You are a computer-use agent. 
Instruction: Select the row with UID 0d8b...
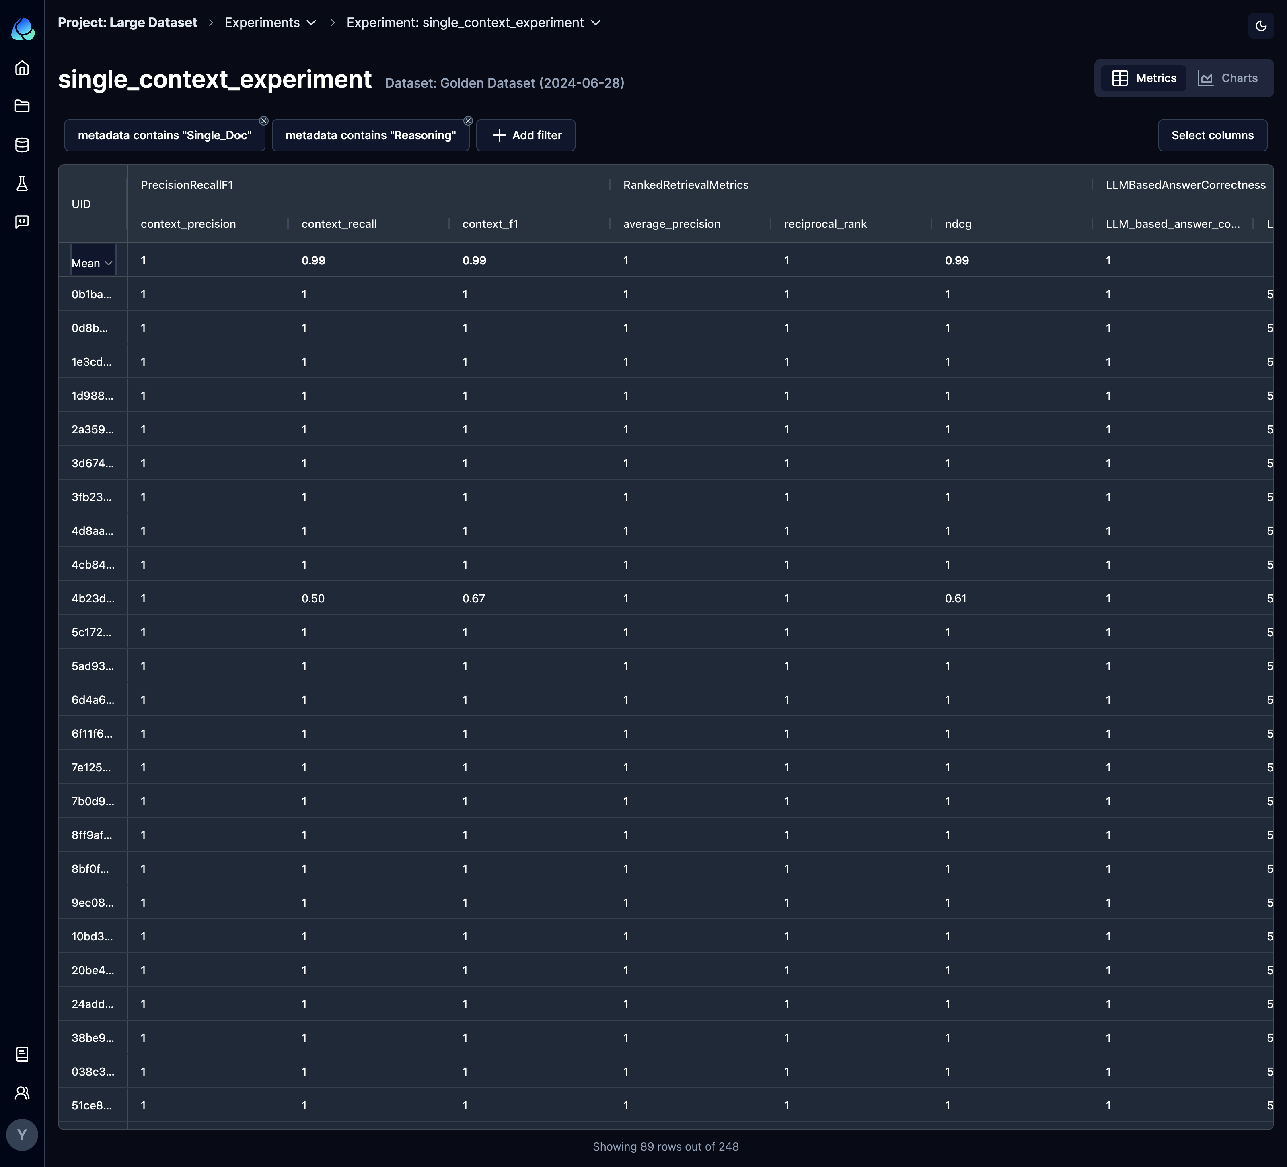click(x=666, y=328)
